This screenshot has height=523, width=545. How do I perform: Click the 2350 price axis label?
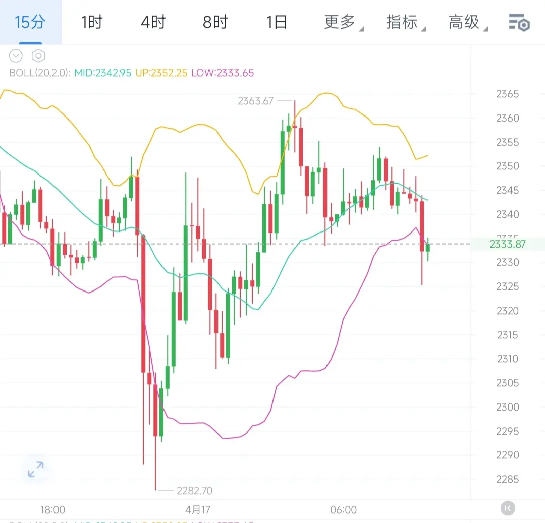click(508, 166)
